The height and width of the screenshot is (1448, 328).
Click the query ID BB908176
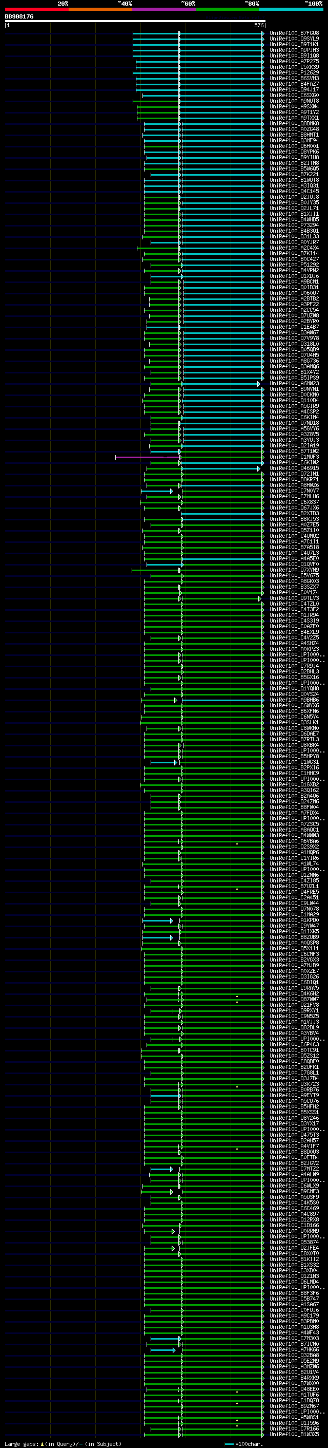(x=19, y=16)
